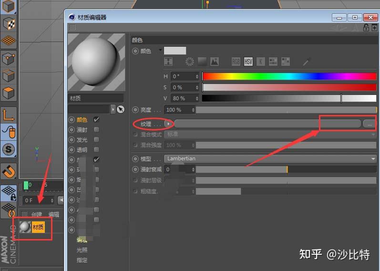The width and height of the screenshot is (380, 271).
Task: Switch color mode to RGB
Action: (x=236, y=62)
